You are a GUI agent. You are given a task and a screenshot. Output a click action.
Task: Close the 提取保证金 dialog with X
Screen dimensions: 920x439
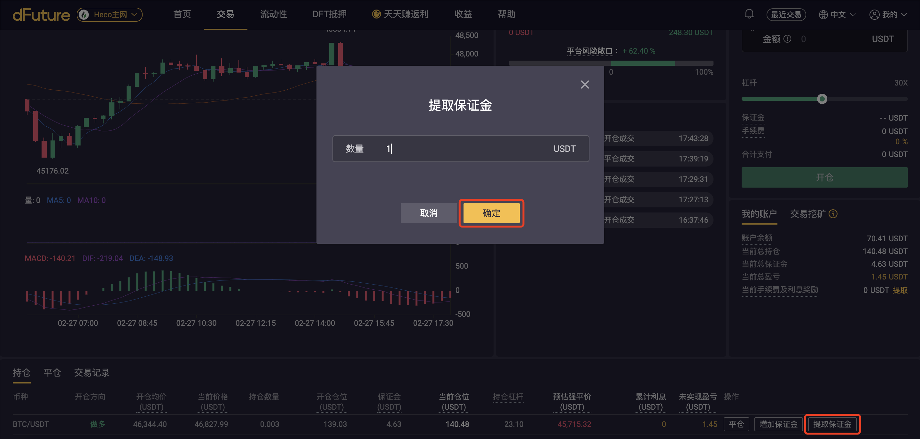(x=585, y=85)
